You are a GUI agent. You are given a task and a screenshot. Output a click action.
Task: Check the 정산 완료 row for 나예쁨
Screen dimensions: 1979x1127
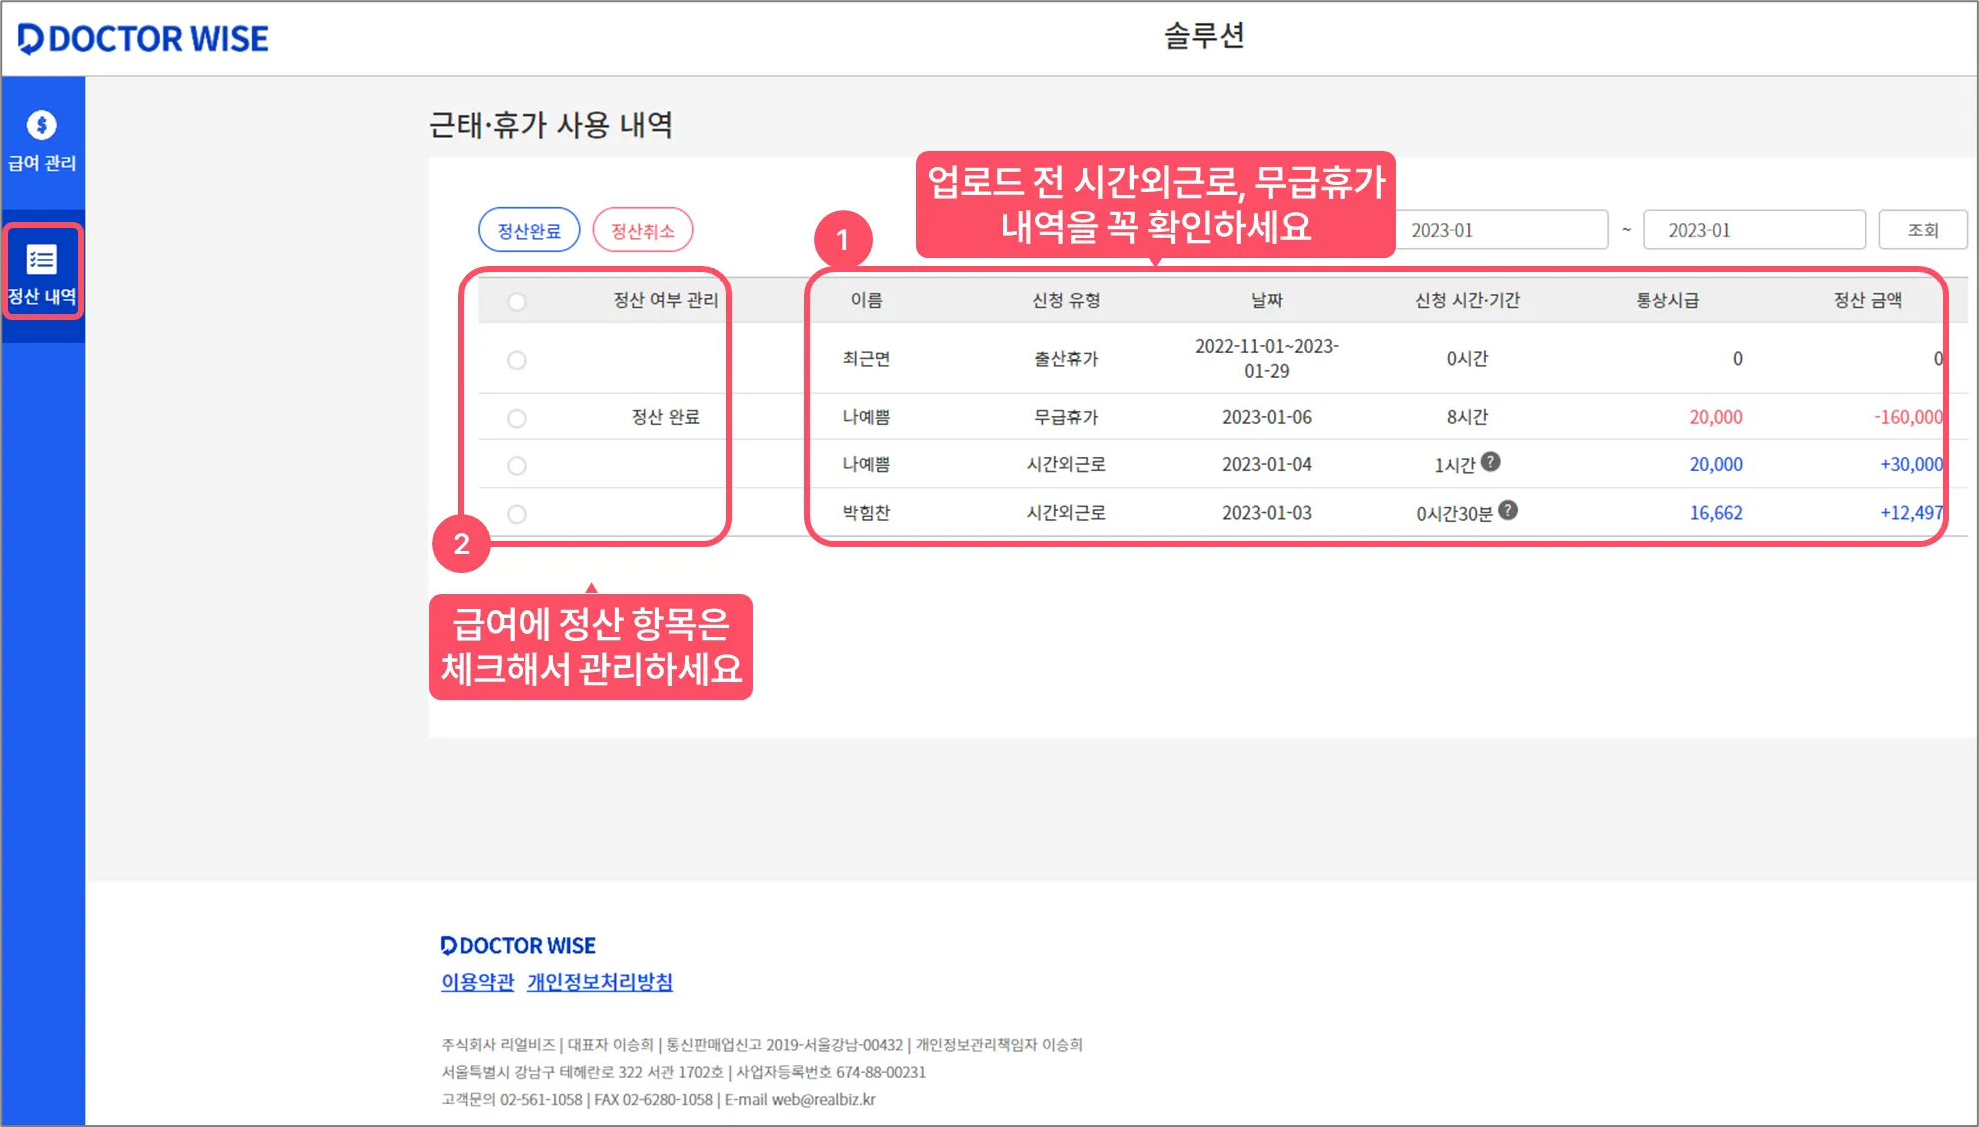coord(516,418)
